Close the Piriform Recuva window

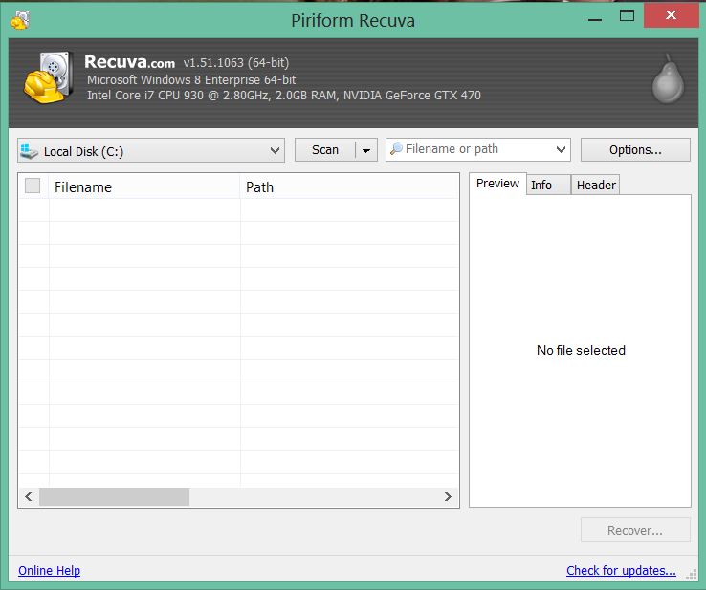click(671, 15)
